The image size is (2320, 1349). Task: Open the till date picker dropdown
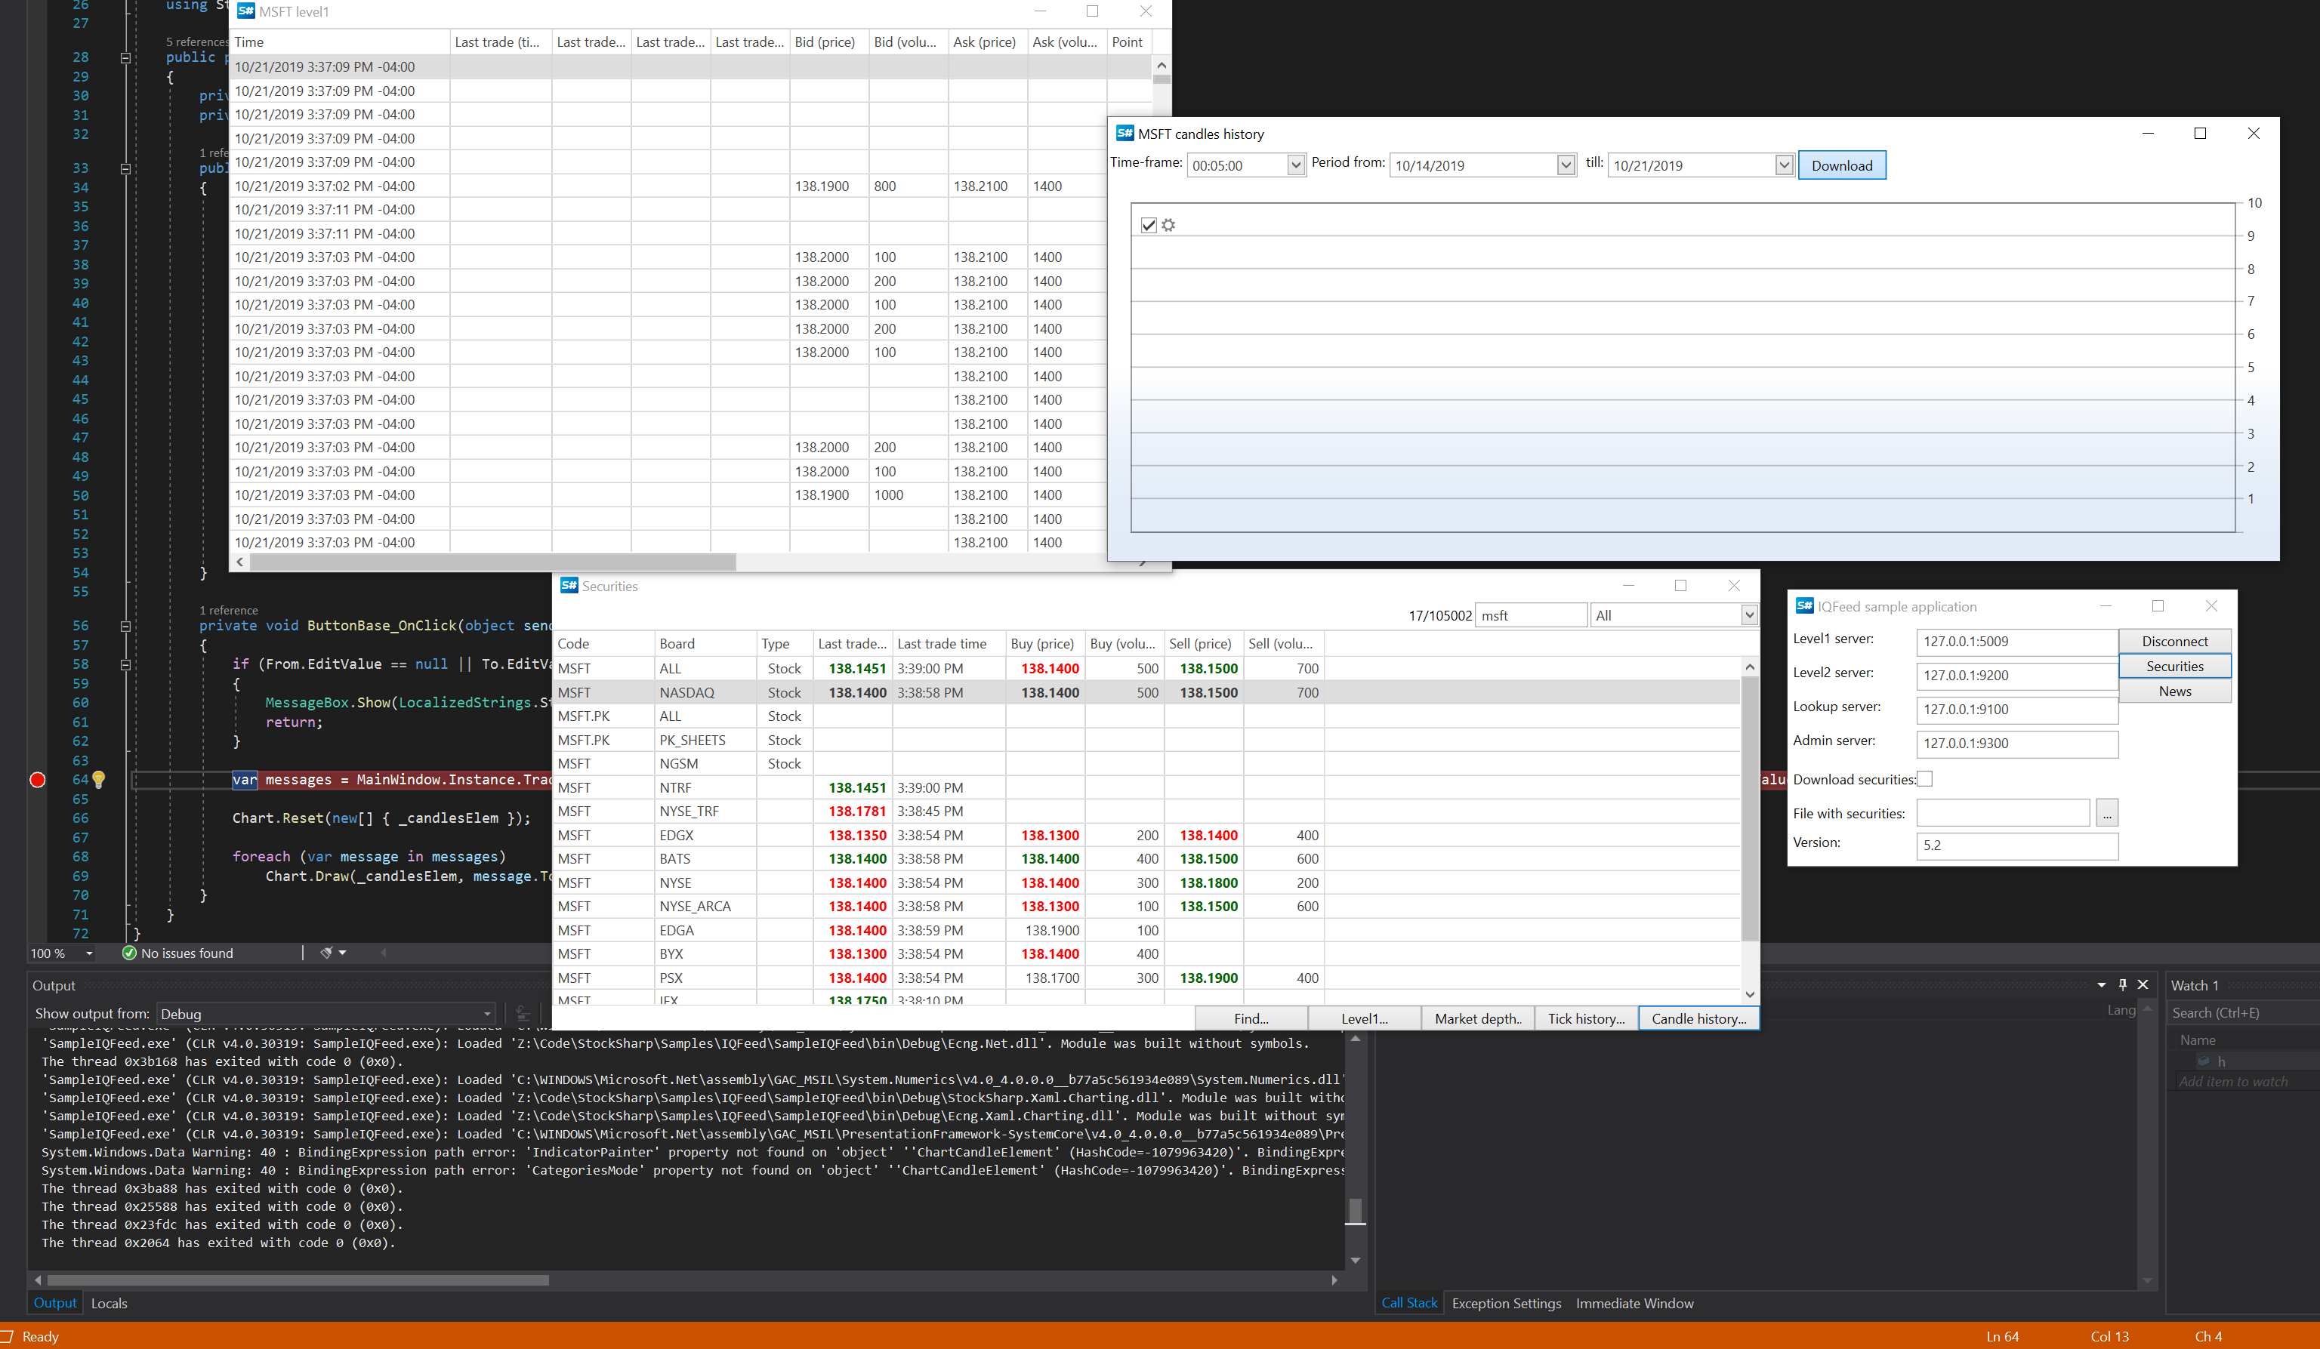[x=1783, y=165]
